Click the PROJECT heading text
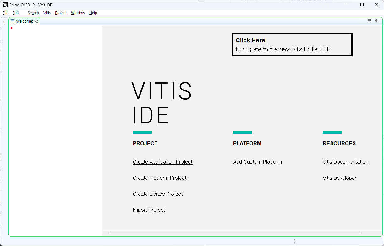This screenshot has width=384, height=246. coord(145,143)
